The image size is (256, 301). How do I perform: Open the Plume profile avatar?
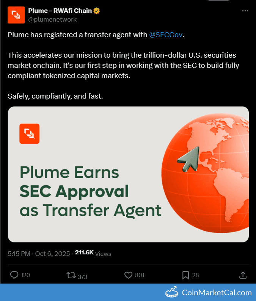coord(16,15)
